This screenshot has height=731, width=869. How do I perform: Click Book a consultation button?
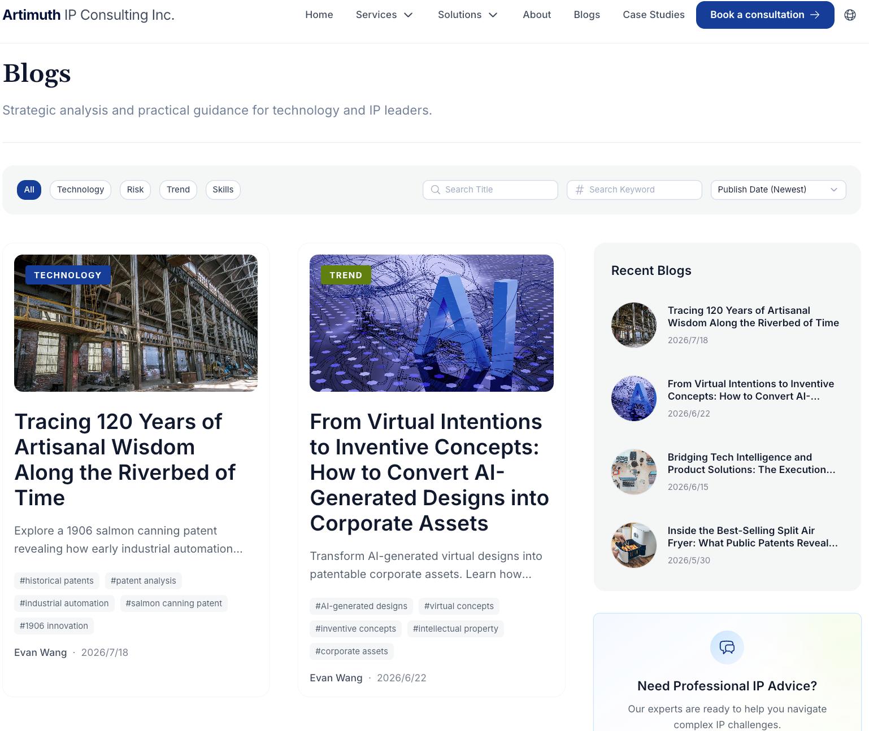[765, 15]
